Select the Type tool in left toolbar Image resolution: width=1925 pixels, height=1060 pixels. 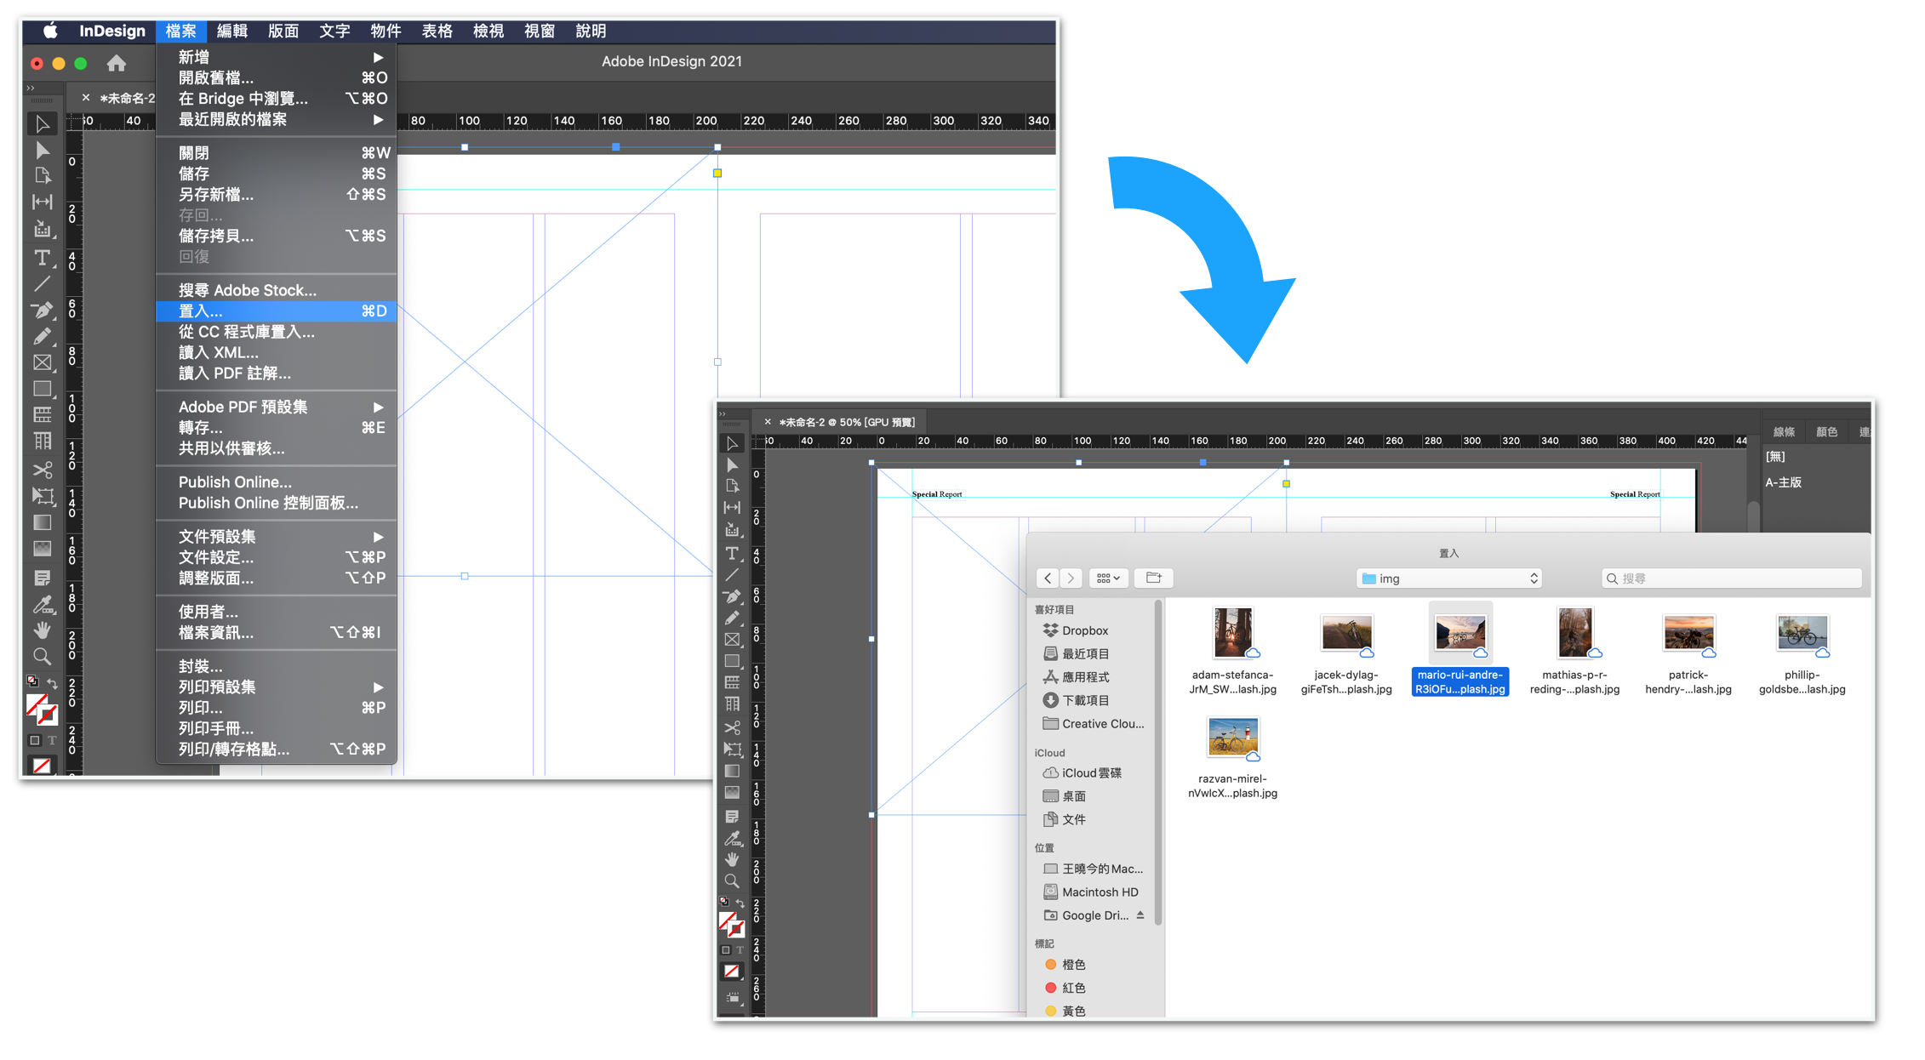click(42, 257)
